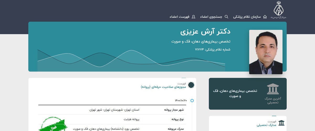Click the green فعال status stamp
The image size is (315, 131).
coord(53,124)
